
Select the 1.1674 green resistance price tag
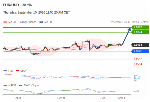coord(140,32)
